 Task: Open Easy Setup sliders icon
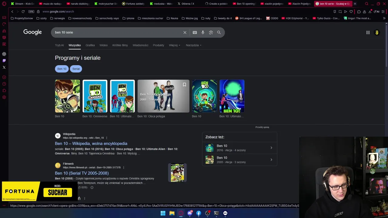pyautogui.click(x=384, y=12)
